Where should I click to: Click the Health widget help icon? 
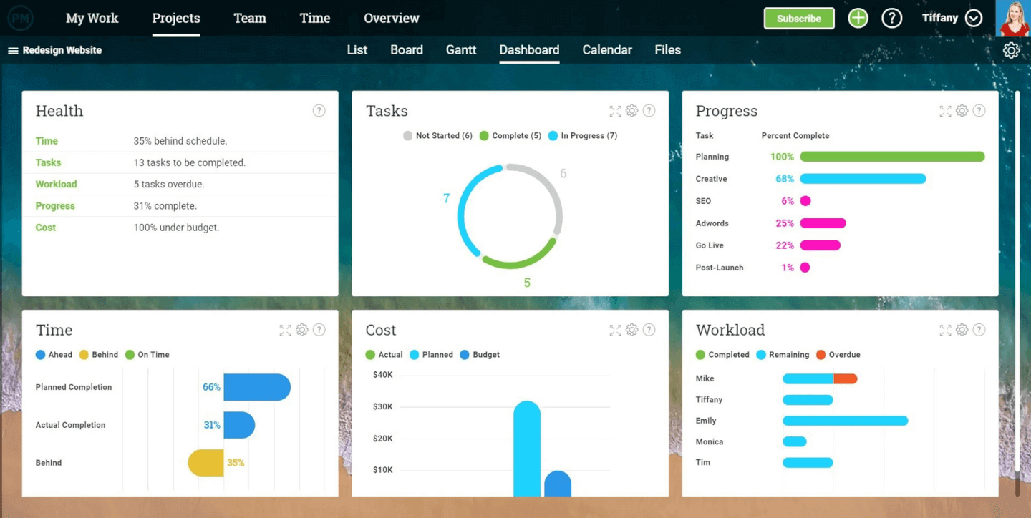point(319,111)
